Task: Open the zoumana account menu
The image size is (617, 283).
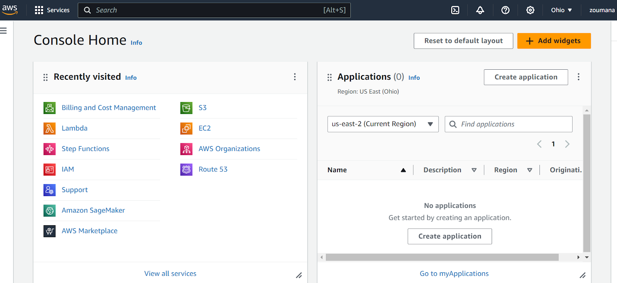Action: coord(602,10)
